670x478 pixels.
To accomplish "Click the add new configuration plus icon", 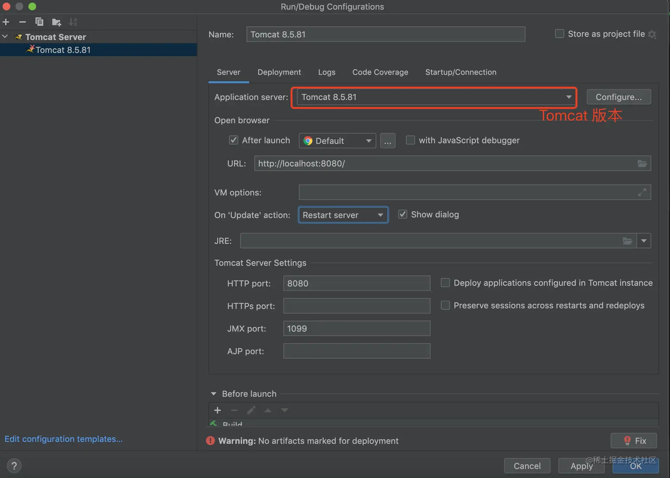I will [6, 22].
